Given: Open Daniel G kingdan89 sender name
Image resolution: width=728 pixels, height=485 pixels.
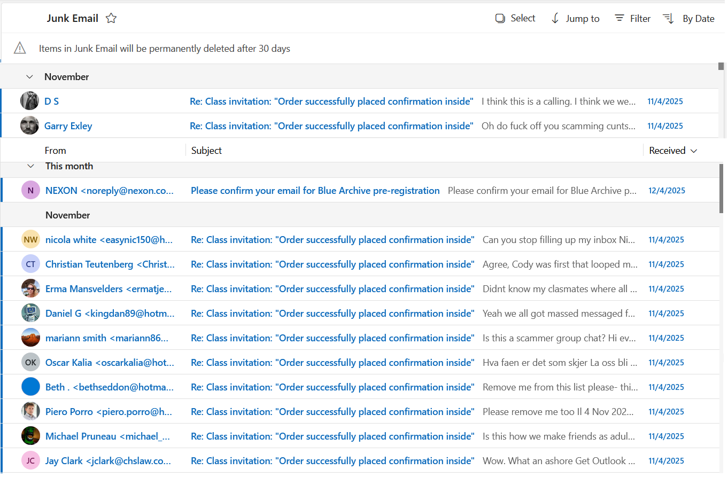Looking at the screenshot, I should point(110,314).
